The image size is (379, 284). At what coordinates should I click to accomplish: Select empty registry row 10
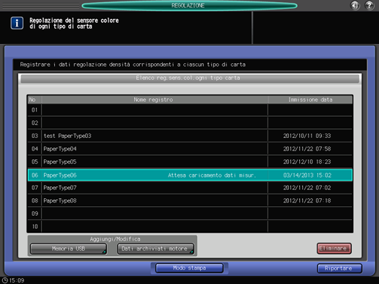pos(190,227)
